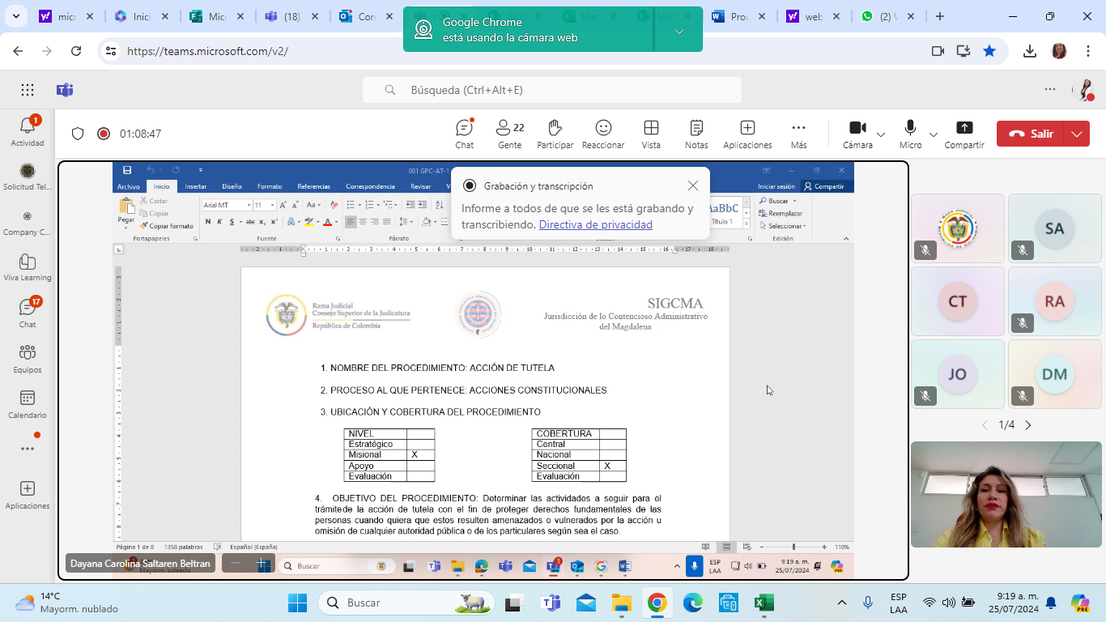Reload the Teams page
Screen dimensions: 1106x622
[76, 51]
